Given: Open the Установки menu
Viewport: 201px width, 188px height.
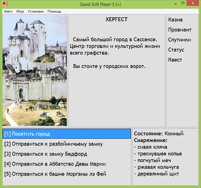Looking at the screenshot, I should 36,11.
